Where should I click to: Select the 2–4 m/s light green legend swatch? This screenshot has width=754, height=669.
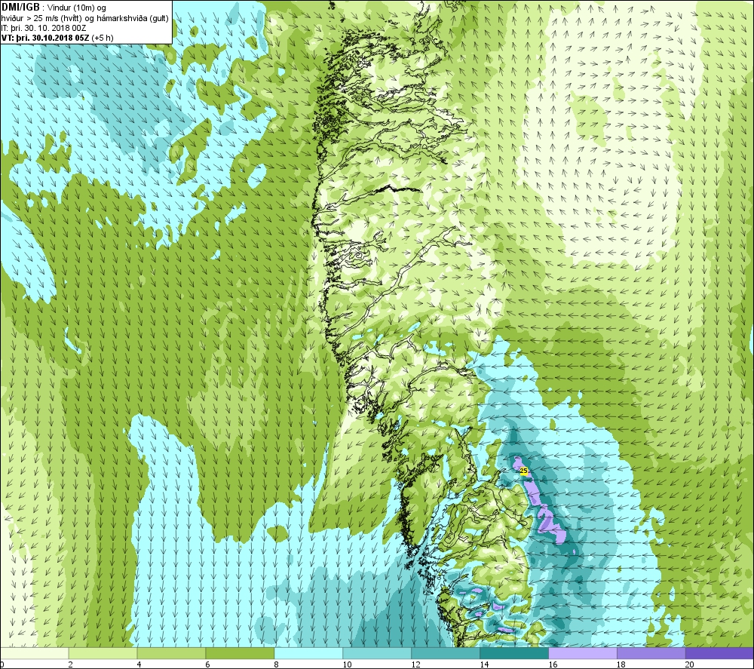pyautogui.click(x=103, y=653)
